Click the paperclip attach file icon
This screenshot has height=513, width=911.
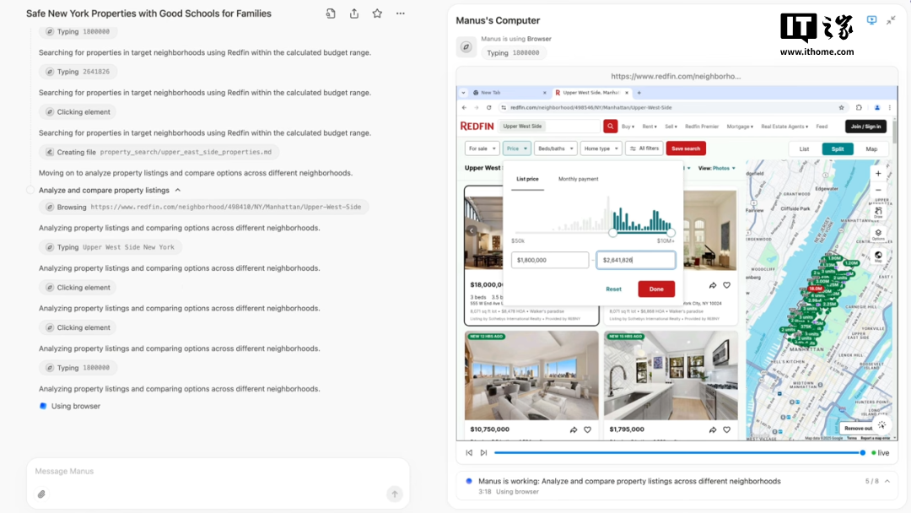[x=41, y=494]
